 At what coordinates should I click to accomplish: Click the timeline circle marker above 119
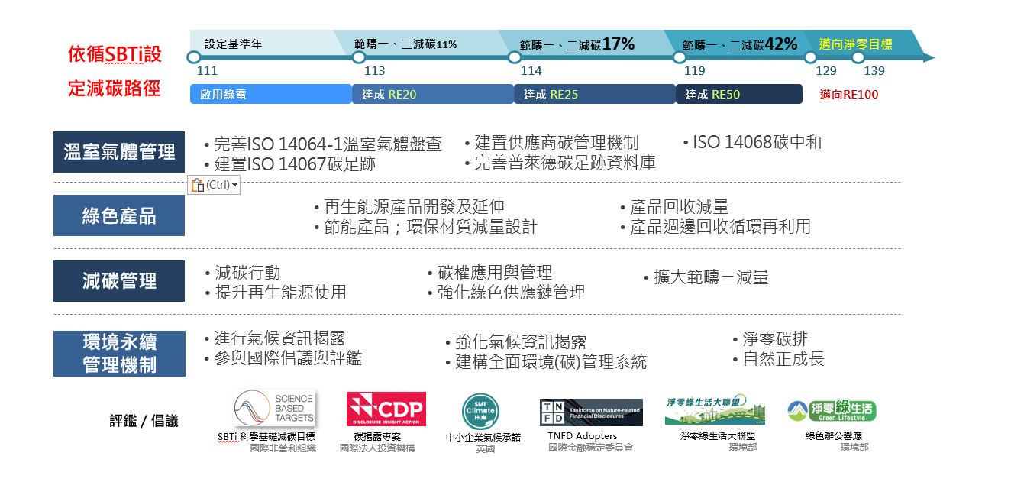click(x=679, y=57)
